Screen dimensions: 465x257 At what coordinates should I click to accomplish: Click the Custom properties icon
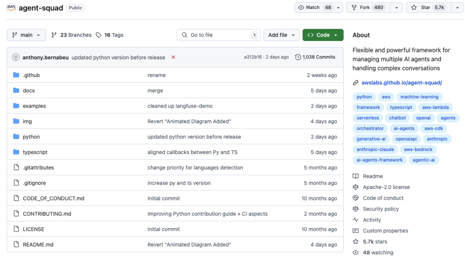[356, 231]
